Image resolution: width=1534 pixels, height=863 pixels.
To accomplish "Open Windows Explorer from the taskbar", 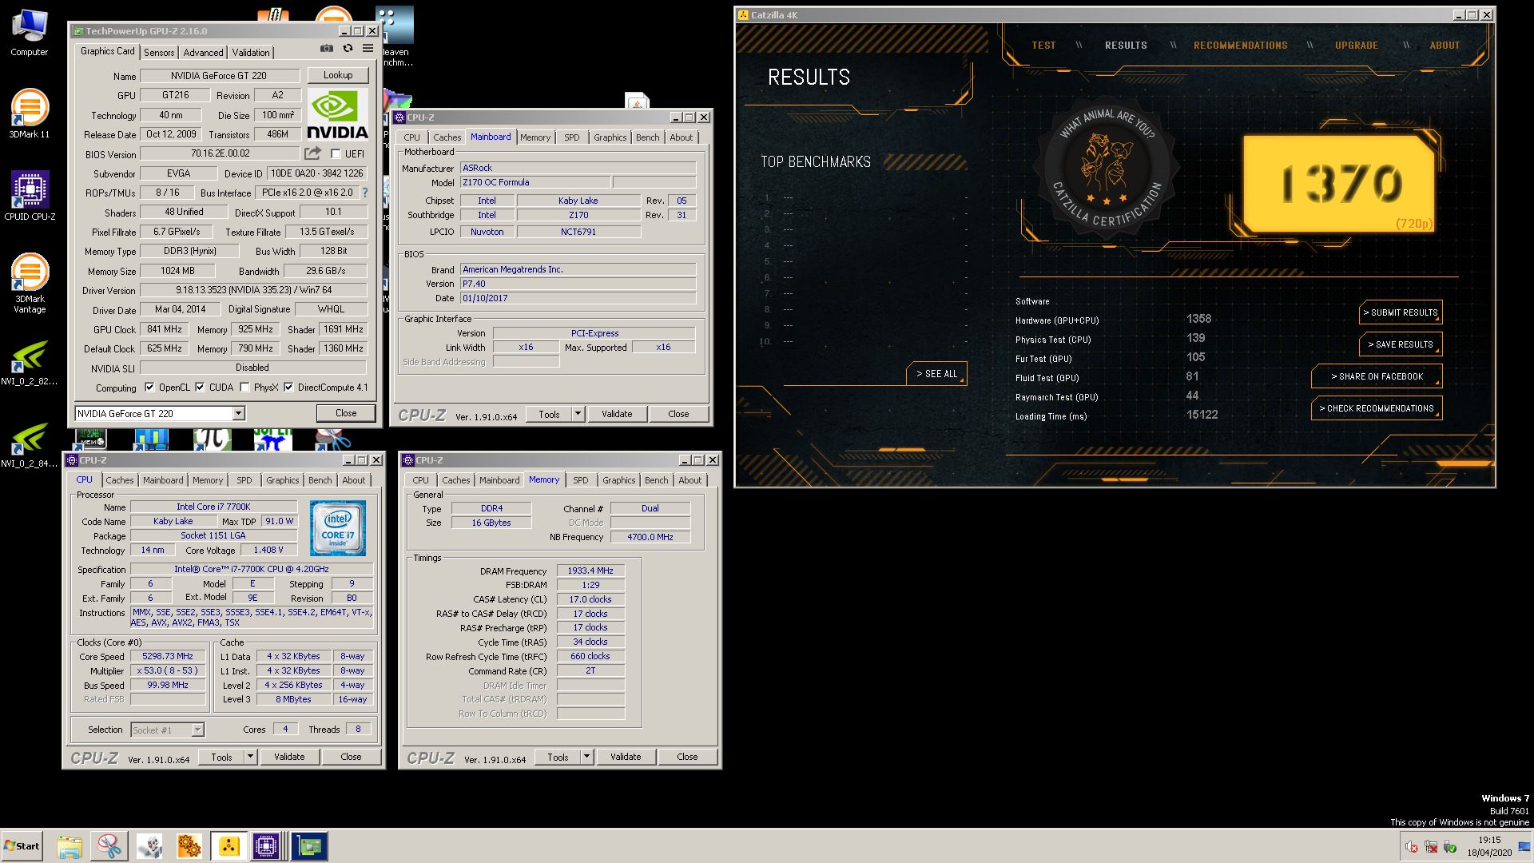I will (x=70, y=846).
